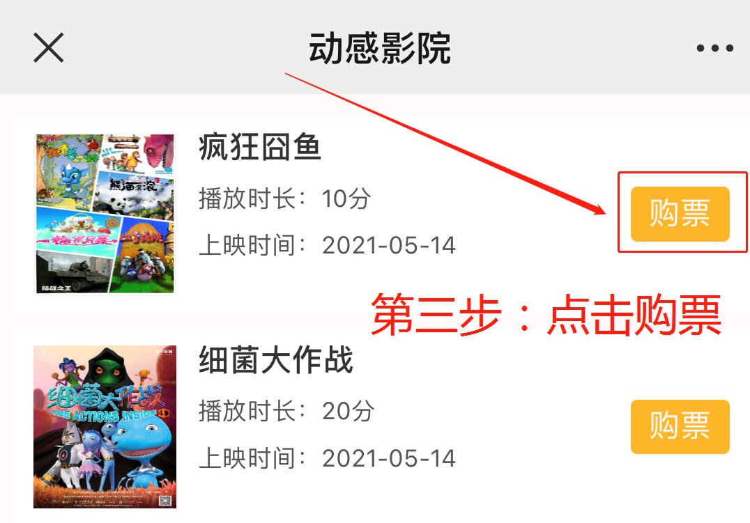Select the 播放时长 20分 duration text
750x523 pixels.
(x=286, y=411)
